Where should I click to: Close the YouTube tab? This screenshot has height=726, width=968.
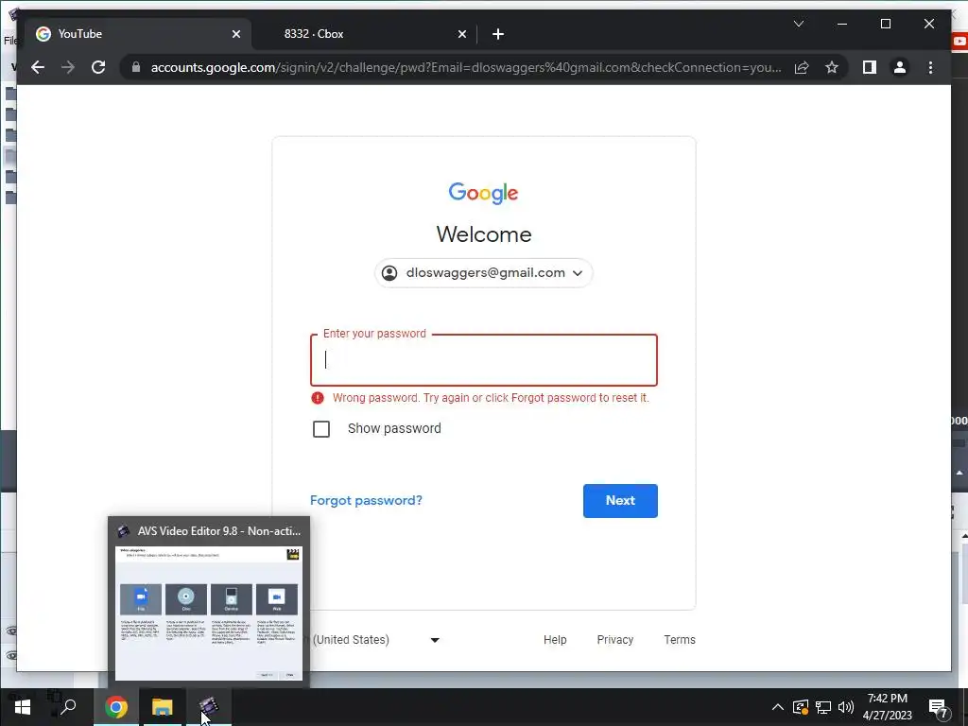point(235,34)
